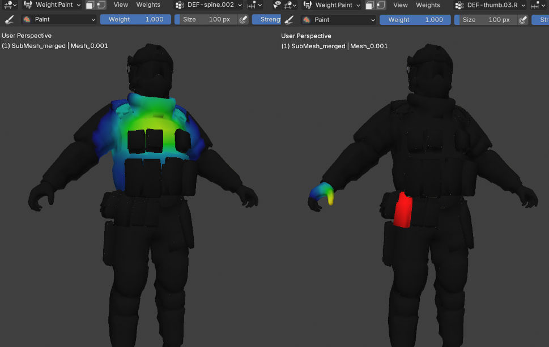Open editor type menu in right viewport
549x347 pixels.
pos(290,5)
